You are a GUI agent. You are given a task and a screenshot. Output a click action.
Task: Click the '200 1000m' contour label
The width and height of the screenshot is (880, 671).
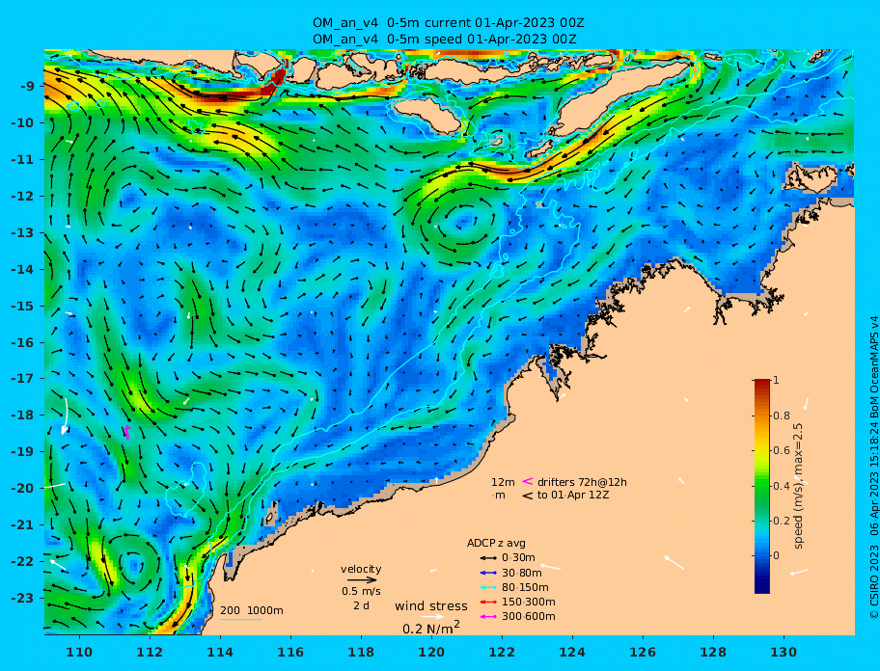pyautogui.click(x=252, y=610)
